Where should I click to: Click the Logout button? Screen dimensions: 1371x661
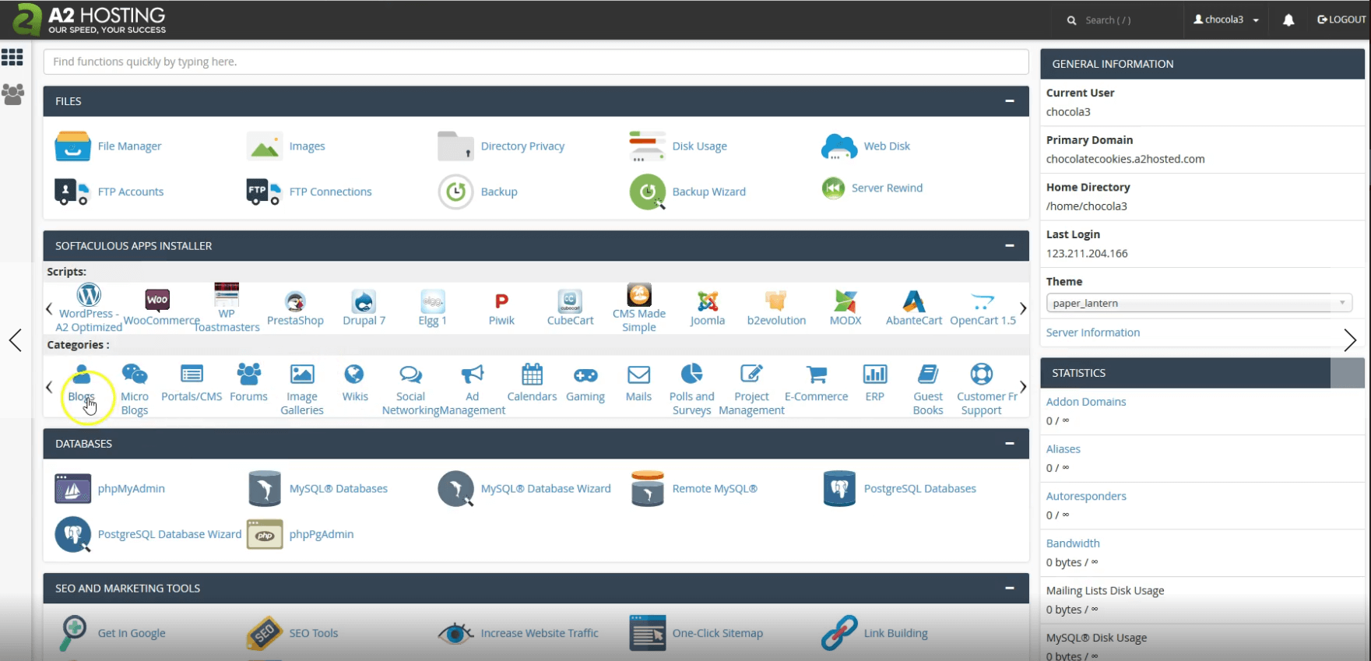pyautogui.click(x=1341, y=20)
